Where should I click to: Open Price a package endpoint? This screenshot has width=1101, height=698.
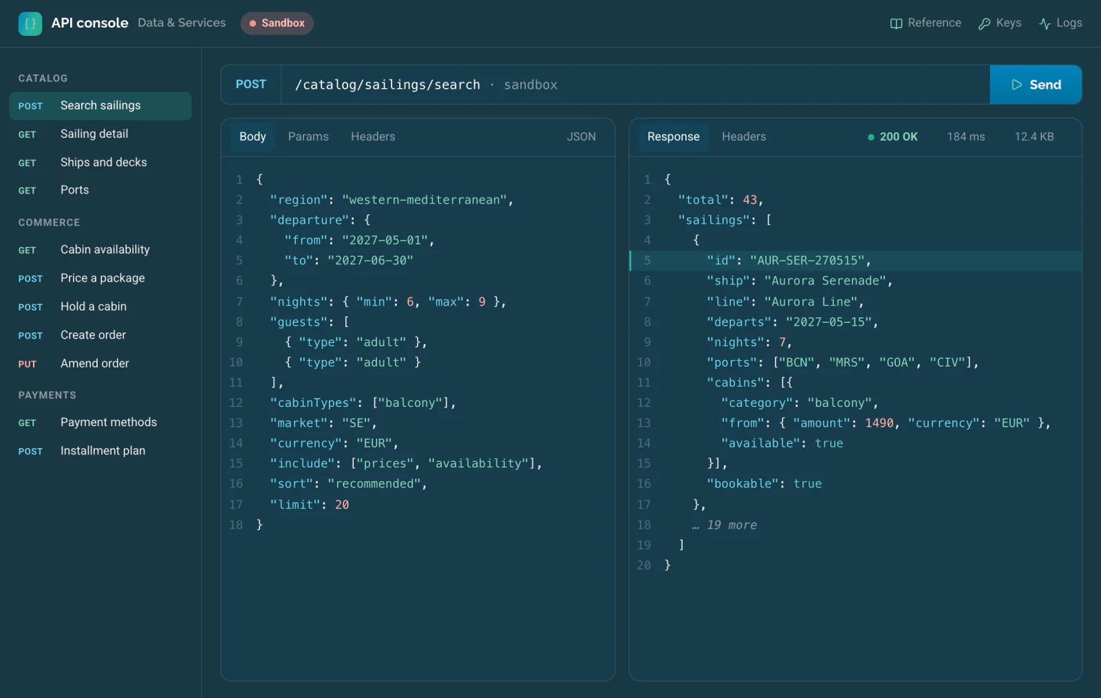pos(100,278)
